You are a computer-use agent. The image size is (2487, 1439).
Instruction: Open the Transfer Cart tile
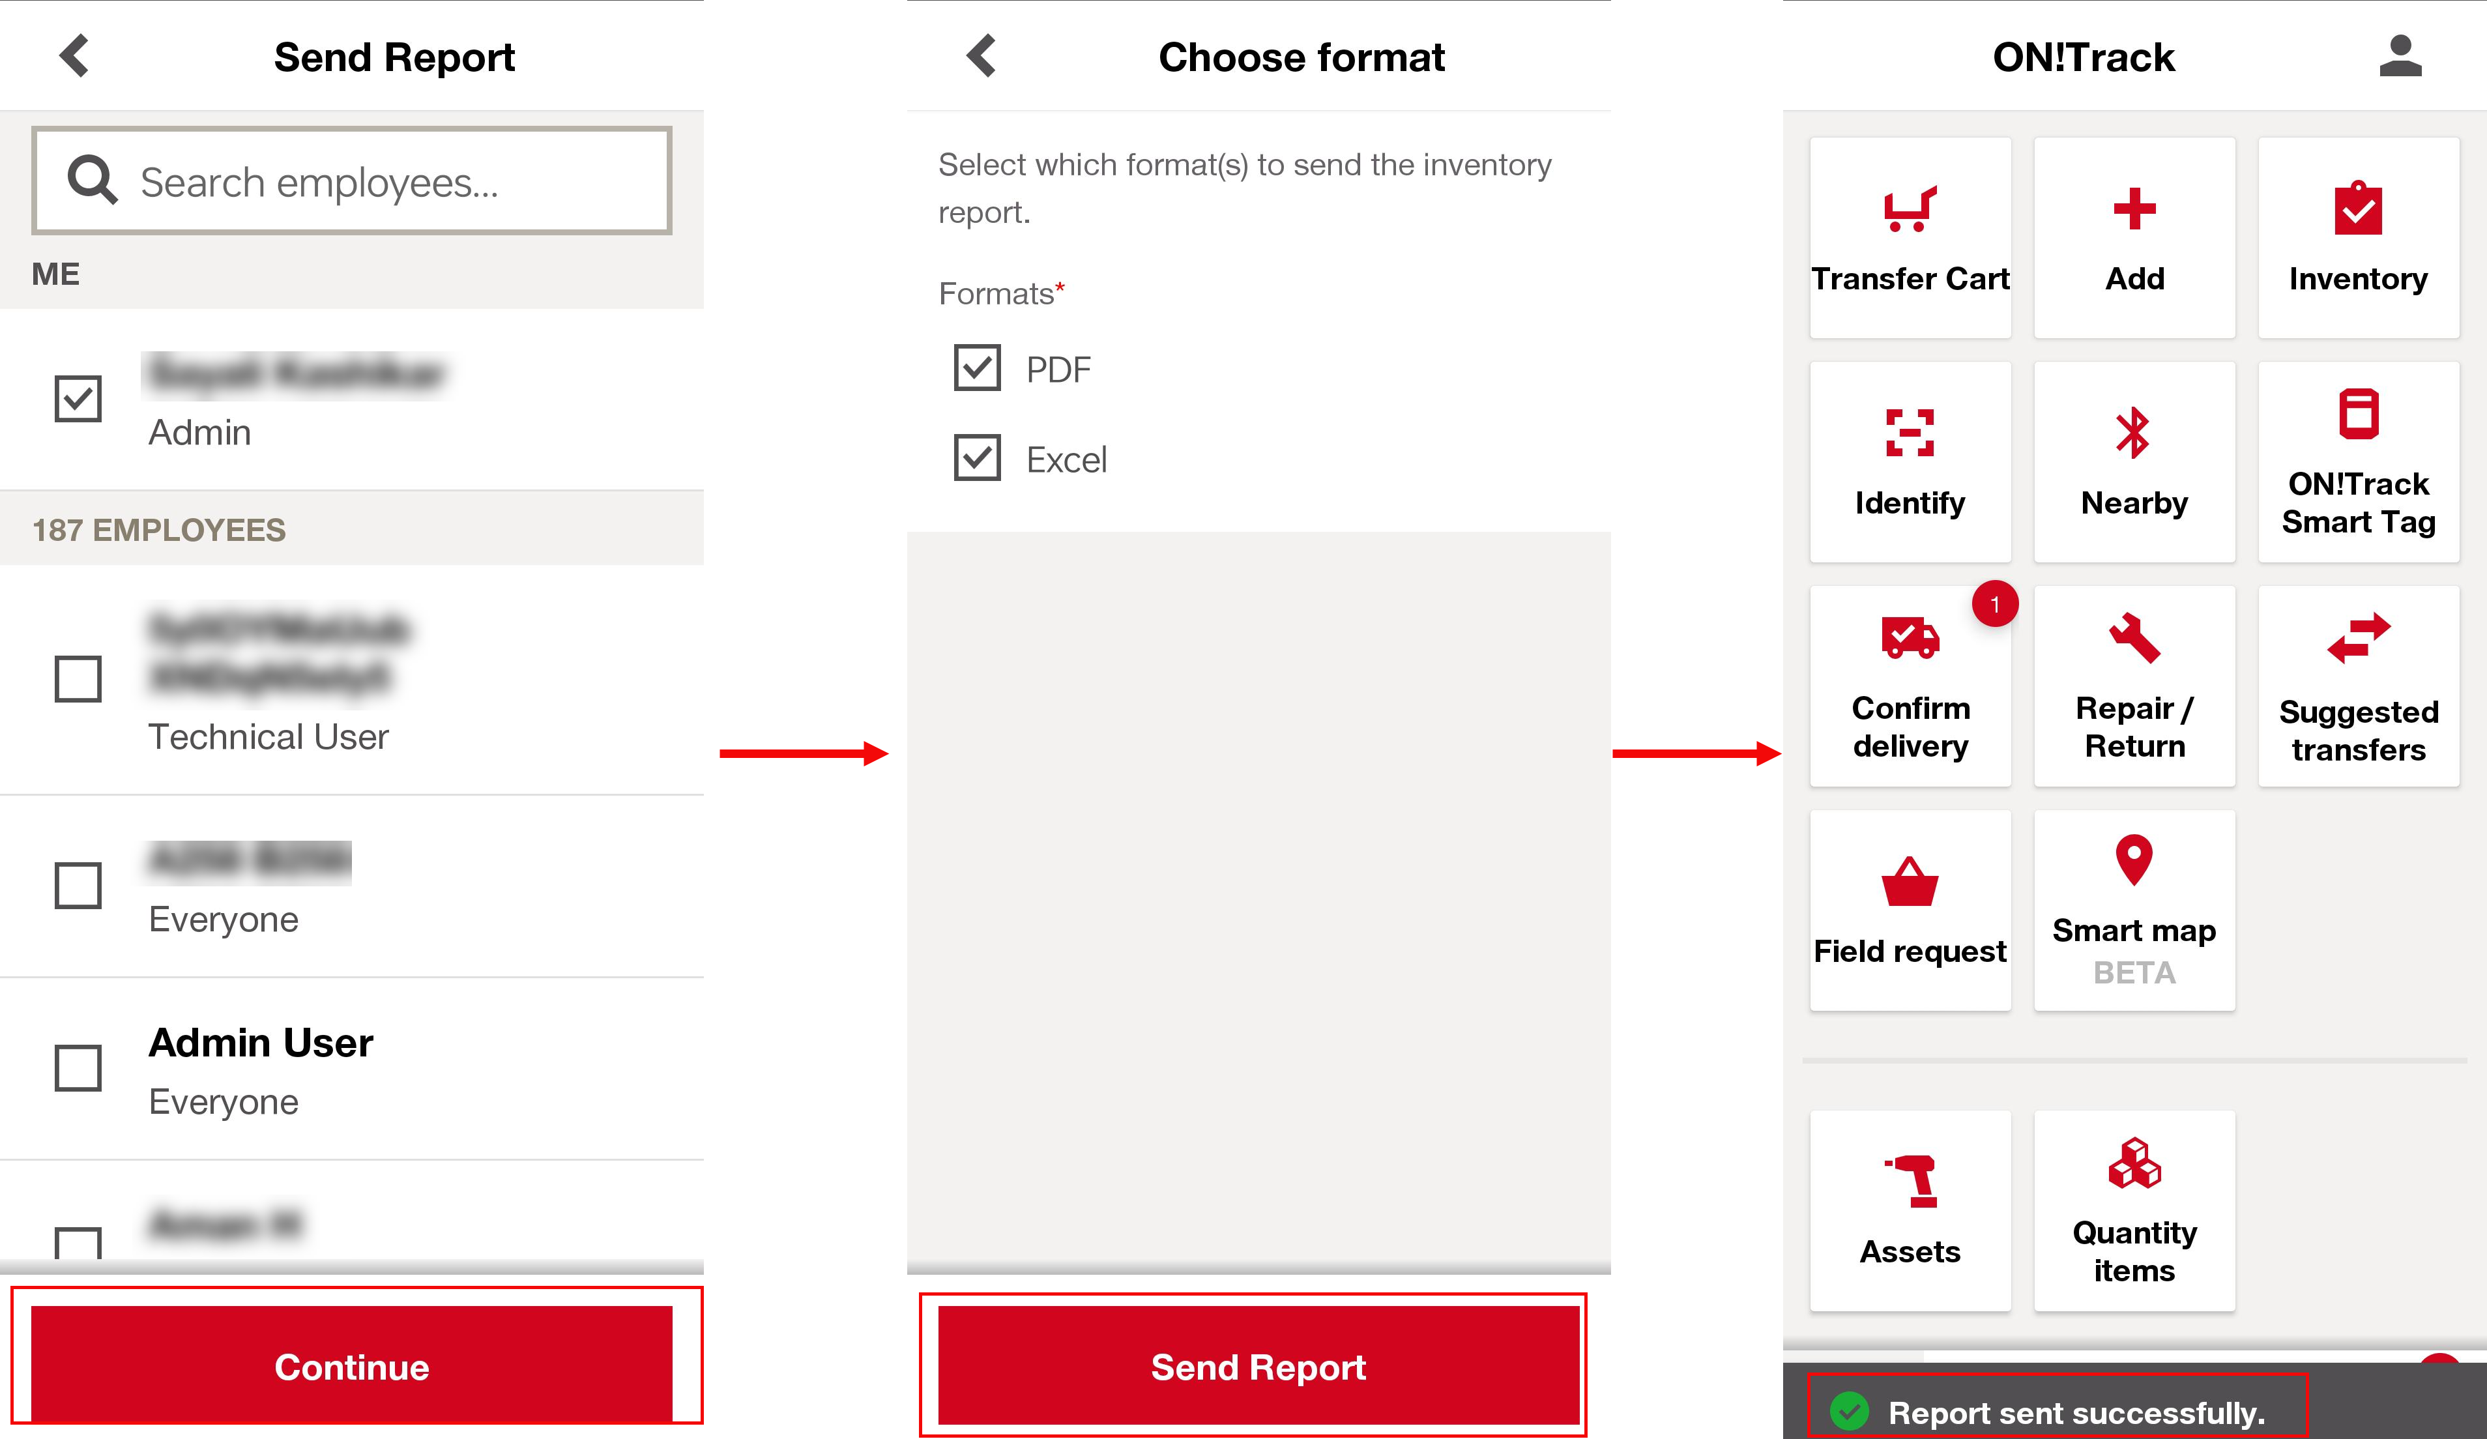[x=1910, y=238]
